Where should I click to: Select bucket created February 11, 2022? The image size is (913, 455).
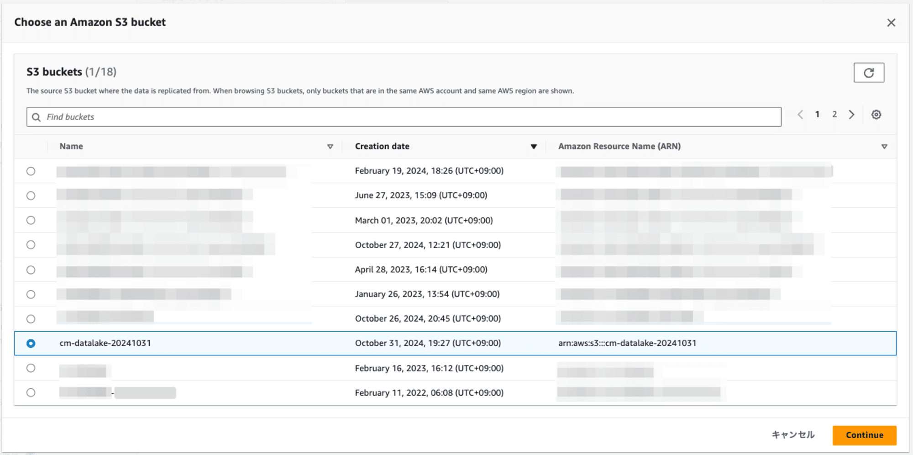[31, 392]
